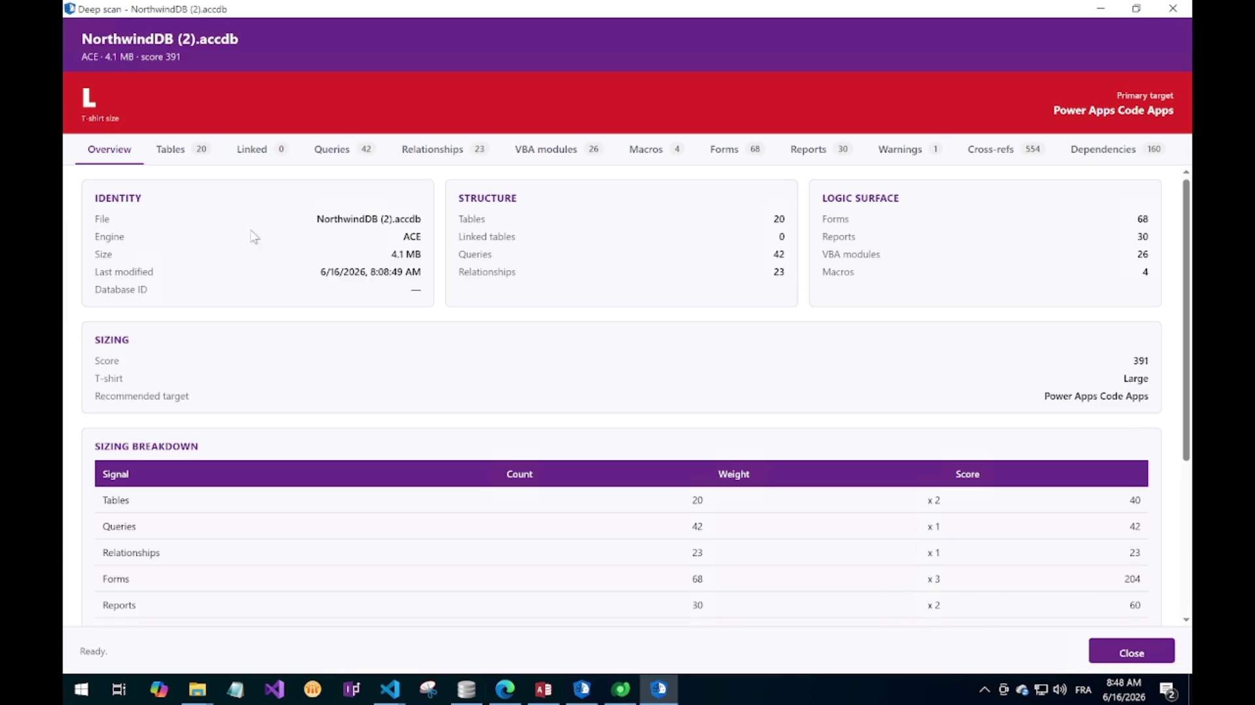Open the orange round app in the taskbar
The width and height of the screenshot is (1255, 705).
pyautogui.click(x=313, y=689)
